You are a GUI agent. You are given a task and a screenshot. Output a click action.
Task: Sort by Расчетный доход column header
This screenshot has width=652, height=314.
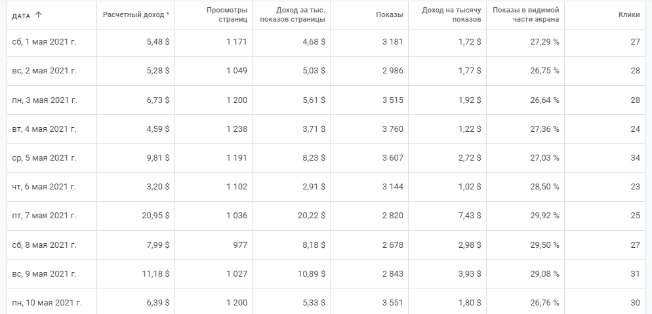pyautogui.click(x=136, y=14)
